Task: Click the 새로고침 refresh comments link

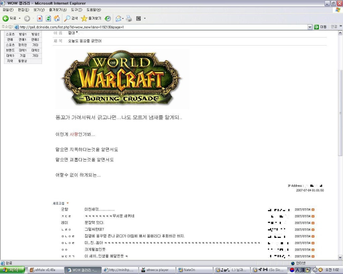Action: click(x=59, y=203)
